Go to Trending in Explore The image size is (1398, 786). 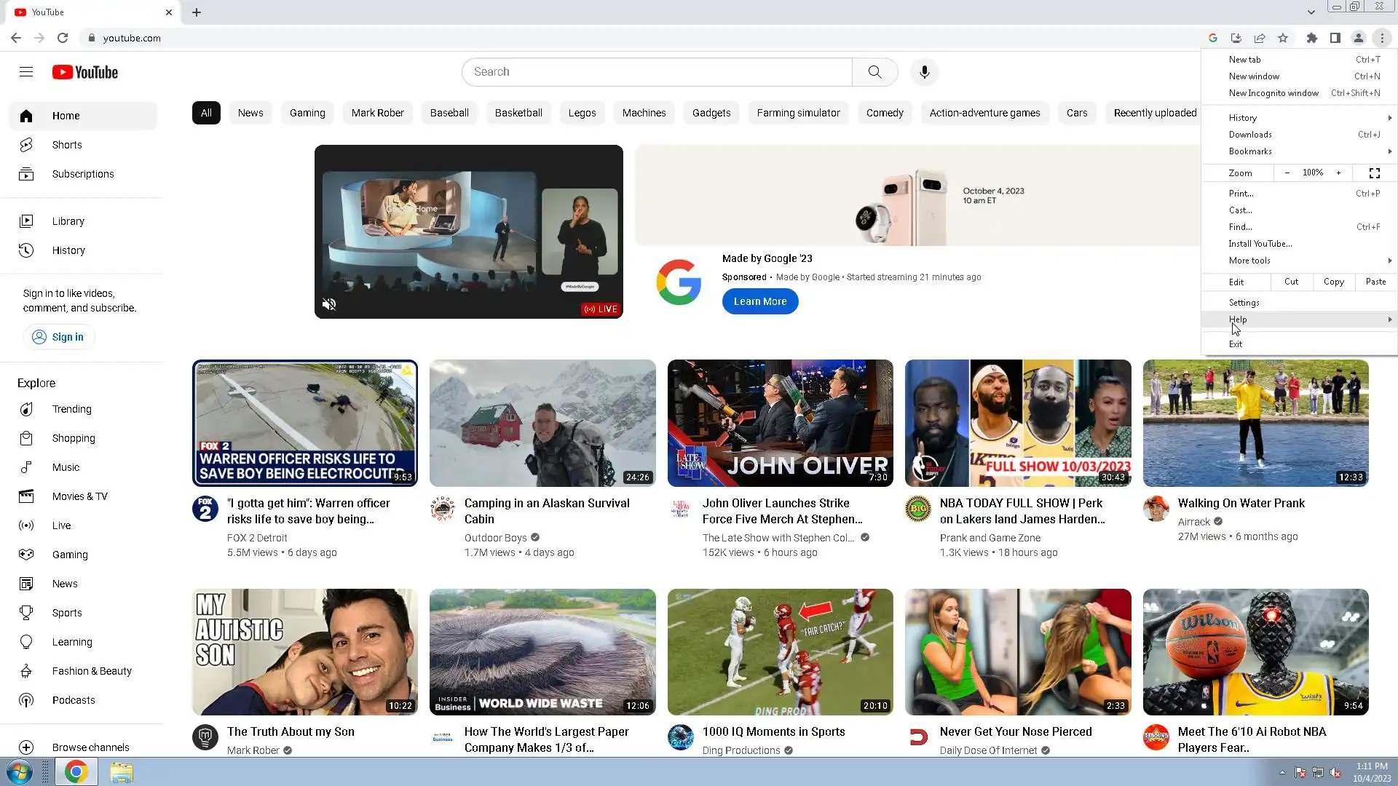71,409
